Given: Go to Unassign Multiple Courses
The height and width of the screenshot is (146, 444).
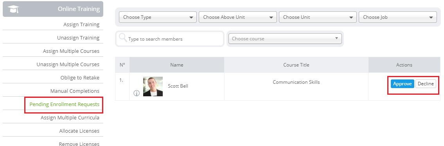Looking at the screenshot, I should tap(68, 64).
